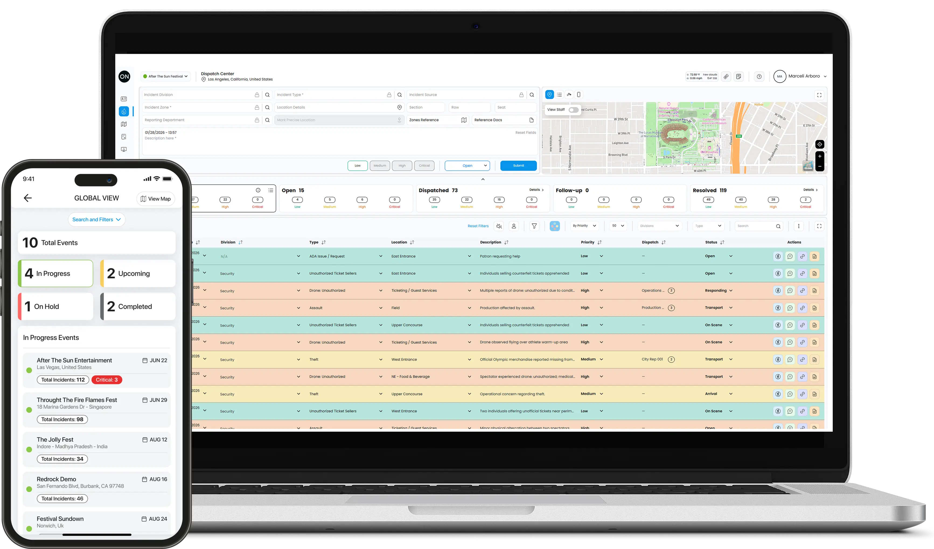
Task: Open Zones Reference map icon
Action: point(463,120)
